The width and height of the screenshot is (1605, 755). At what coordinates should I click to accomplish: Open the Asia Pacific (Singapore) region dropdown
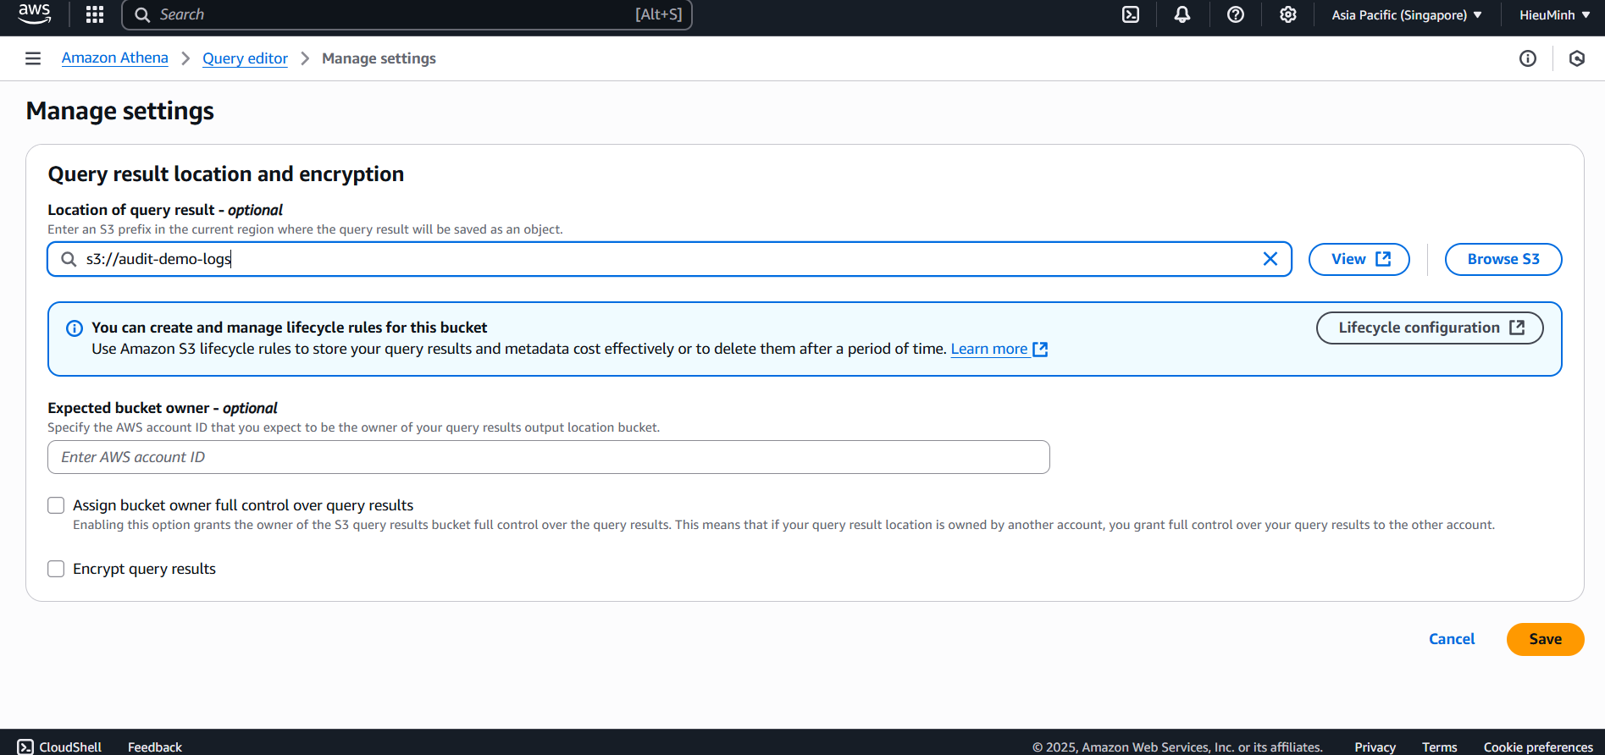(1407, 14)
